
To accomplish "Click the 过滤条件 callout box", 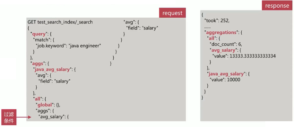I will tap(9, 117).
